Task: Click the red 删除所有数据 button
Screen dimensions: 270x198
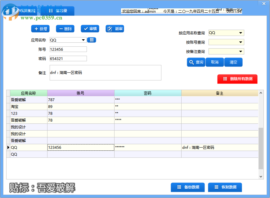Action: 237,79
